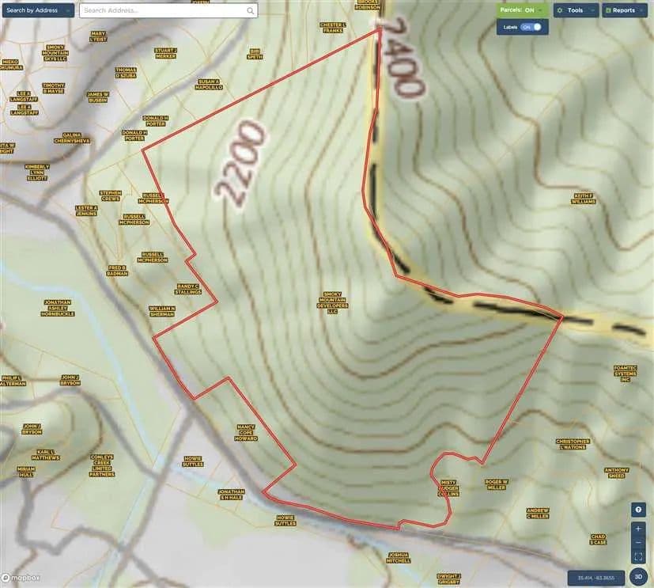
Task: Toggle the Parcels ON layer button
Action: click(x=522, y=10)
